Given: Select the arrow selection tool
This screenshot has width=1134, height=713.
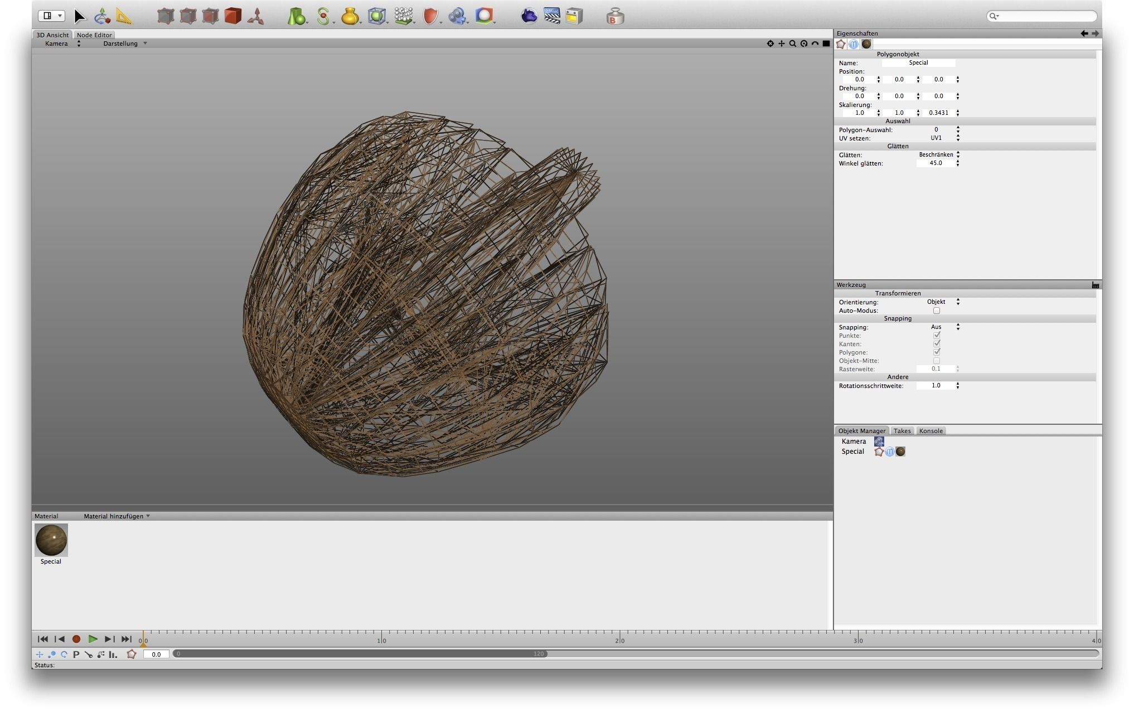Looking at the screenshot, I should click(x=80, y=16).
